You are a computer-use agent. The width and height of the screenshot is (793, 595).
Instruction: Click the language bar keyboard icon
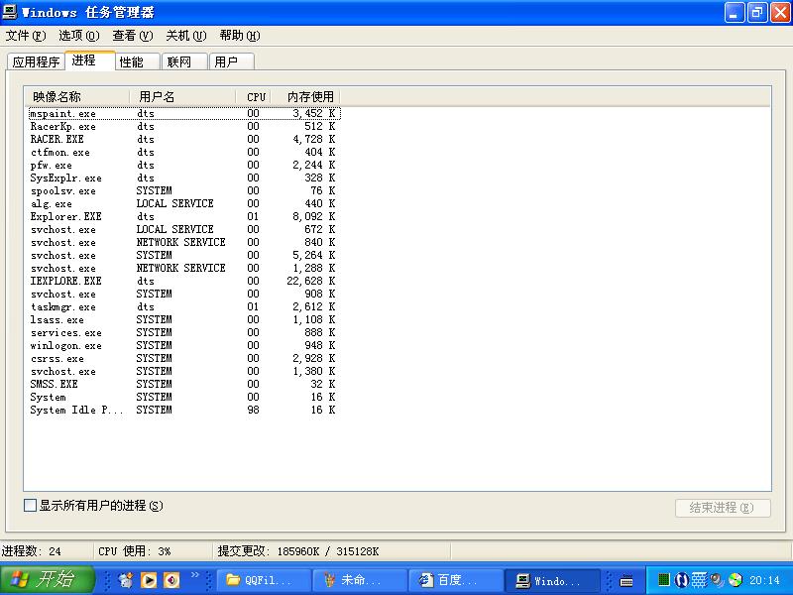(x=626, y=580)
